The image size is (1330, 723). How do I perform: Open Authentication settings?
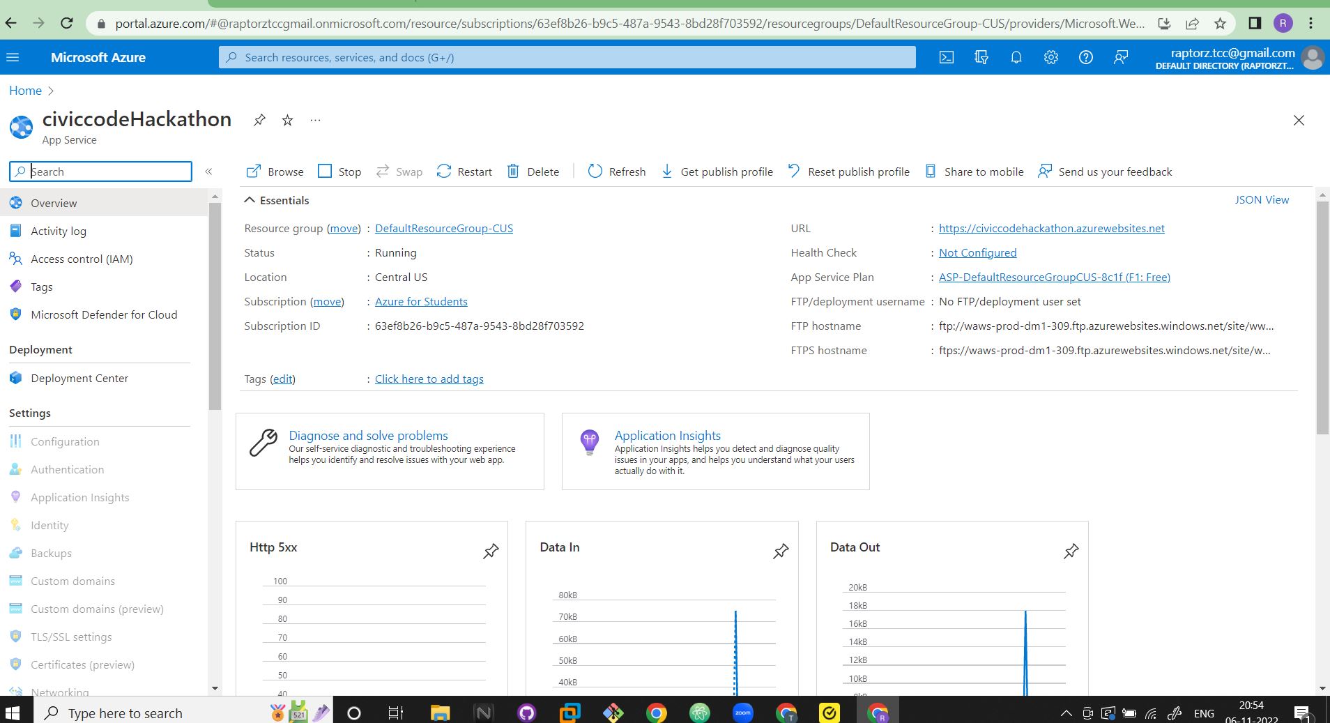[x=104, y=469]
